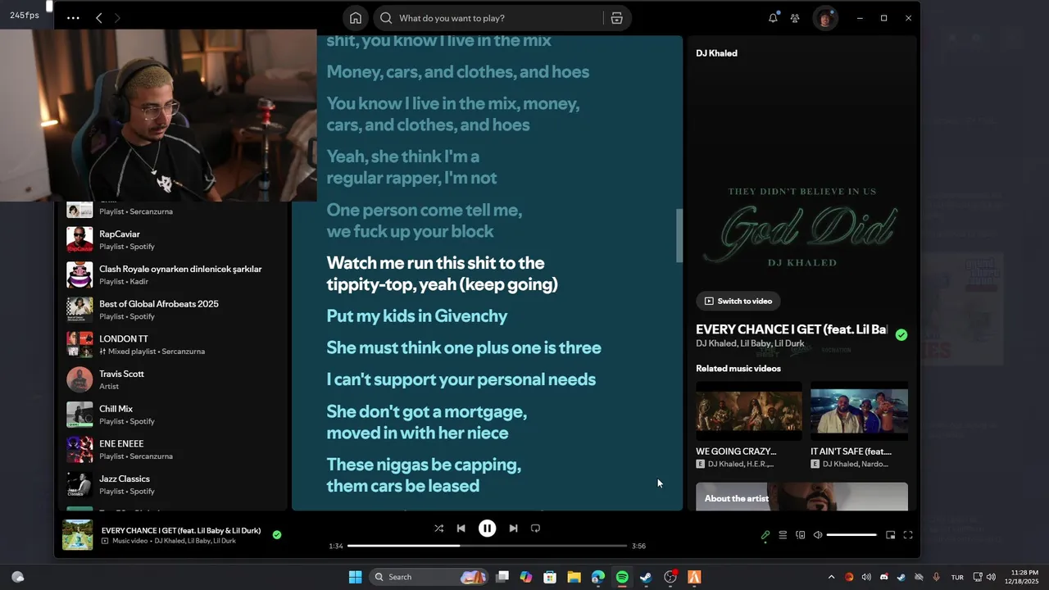This screenshot has width=1049, height=590.
Task: Open the About the artist card
Action: click(802, 497)
